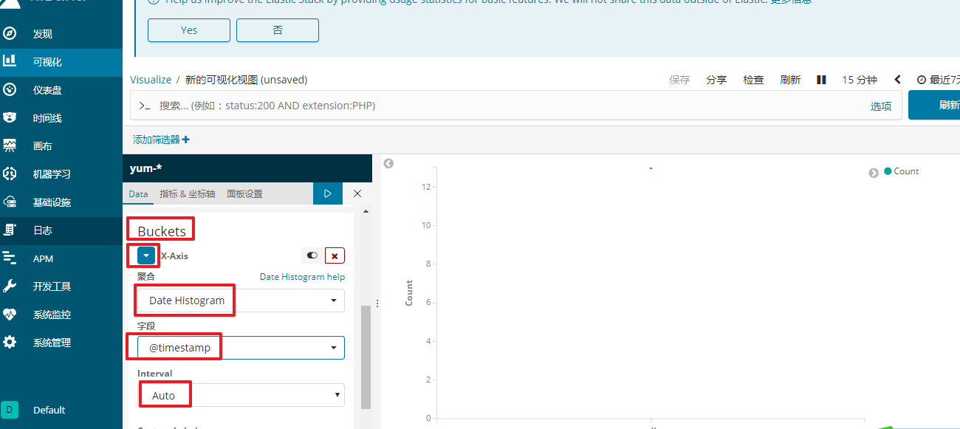Viewport: 960px width, 429px height.
Task: Apply changes with the play button
Action: [x=328, y=193]
